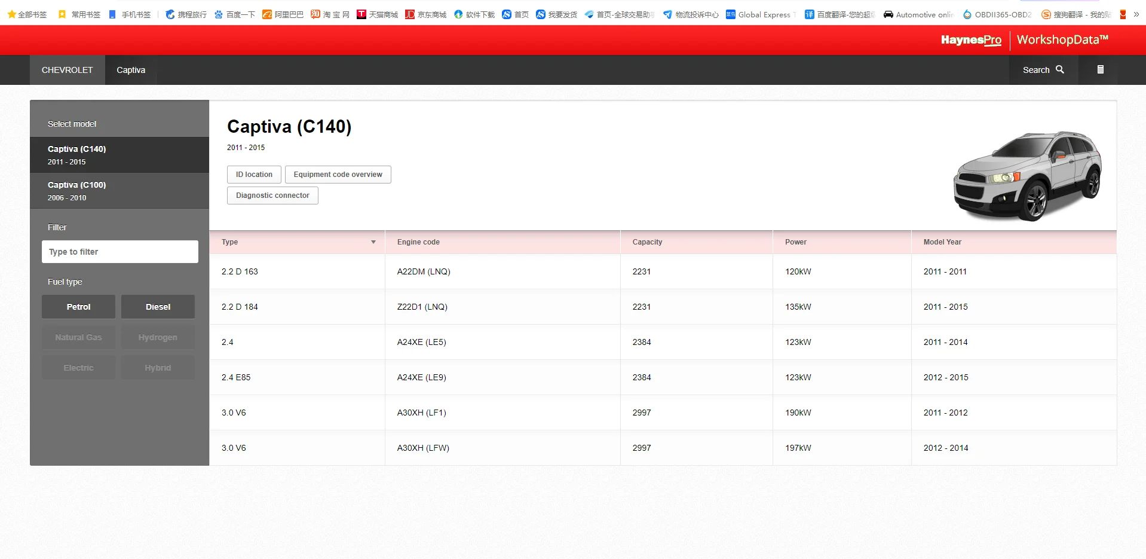Toggle the Petrol fuel type filter
This screenshot has height=559, width=1146.
click(x=78, y=307)
